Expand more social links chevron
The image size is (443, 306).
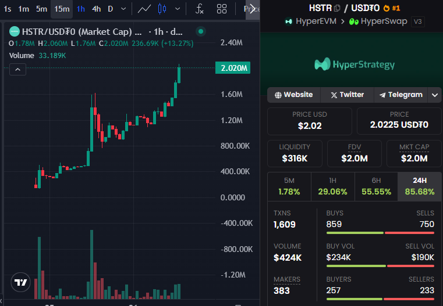coord(435,95)
